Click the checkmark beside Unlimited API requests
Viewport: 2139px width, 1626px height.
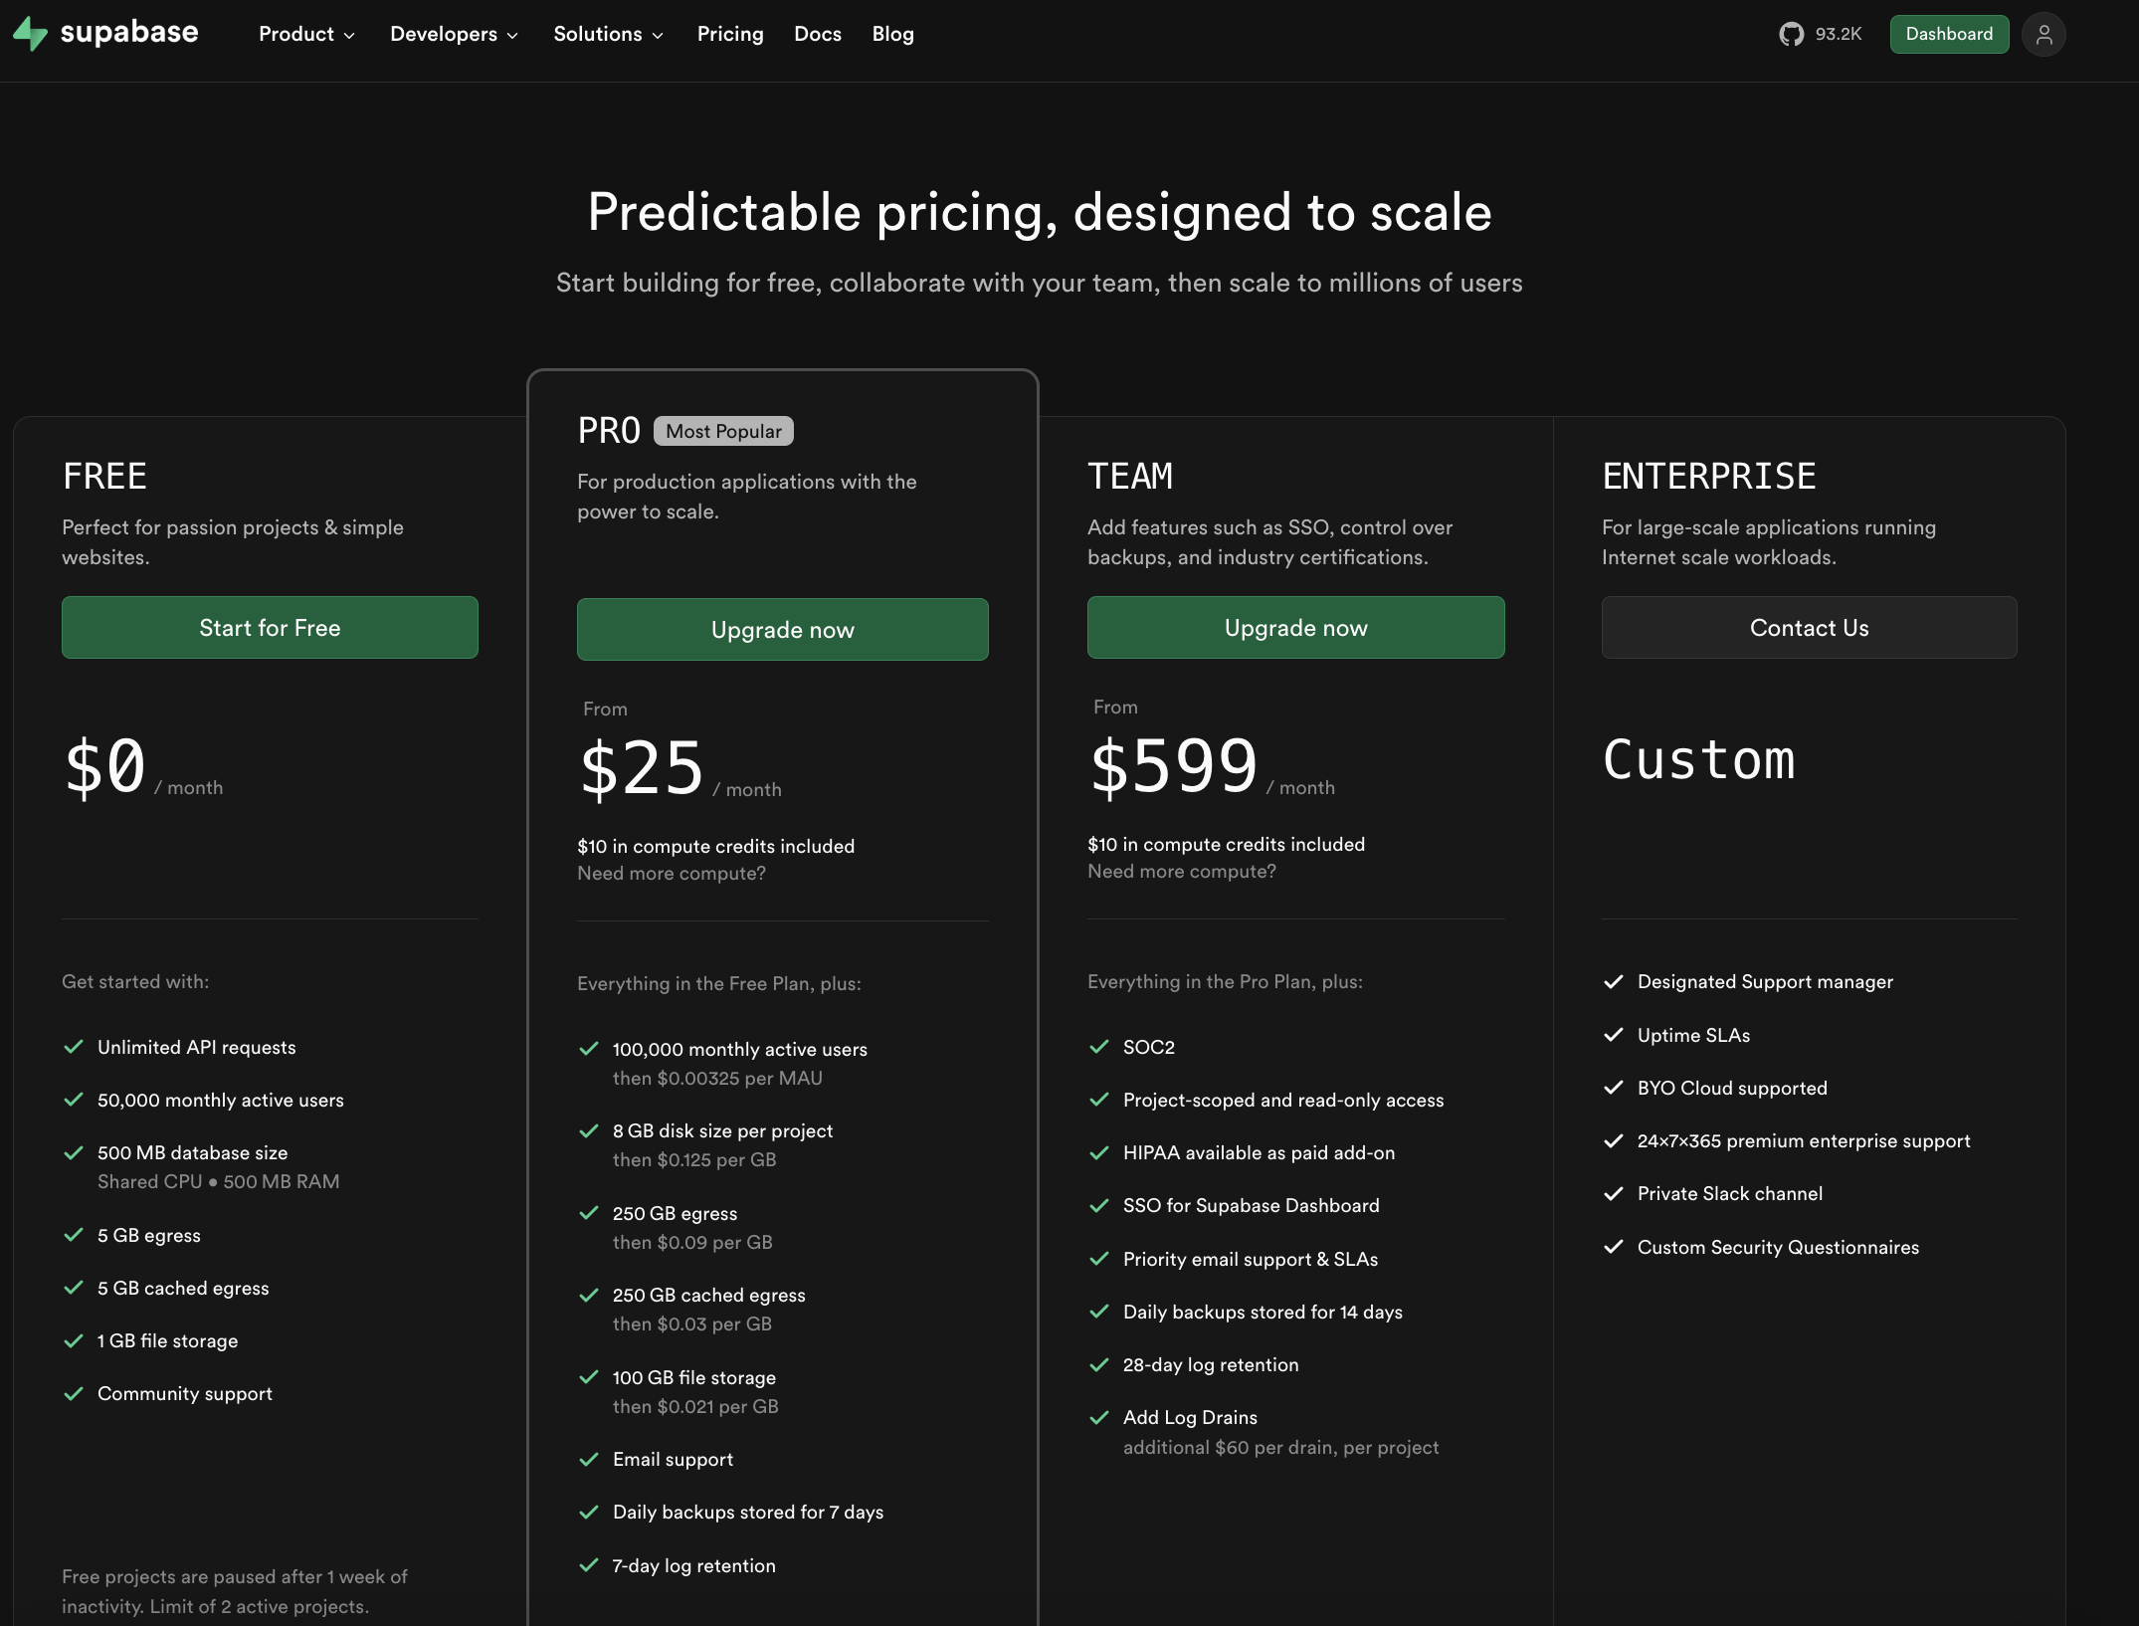pyautogui.click(x=74, y=1047)
